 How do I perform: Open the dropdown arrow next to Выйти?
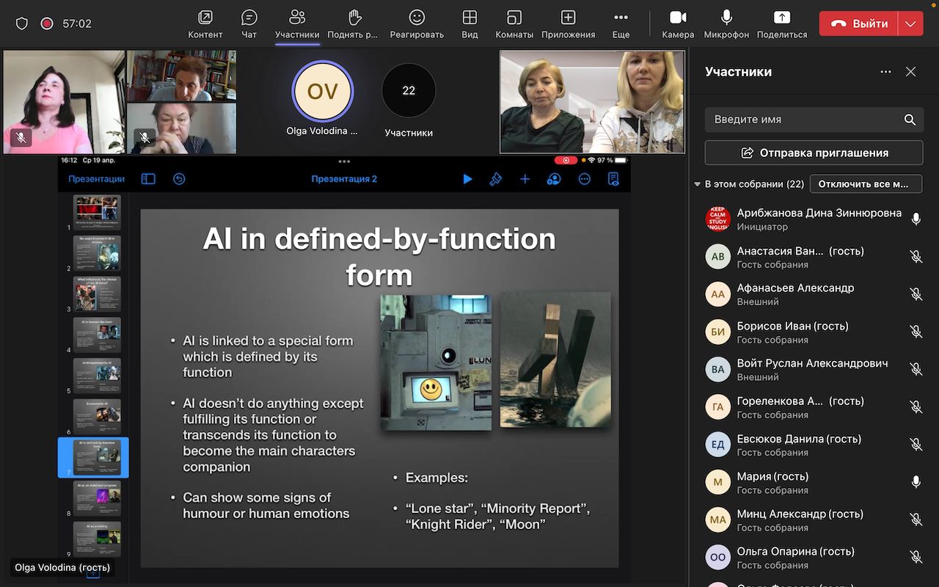point(910,23)
